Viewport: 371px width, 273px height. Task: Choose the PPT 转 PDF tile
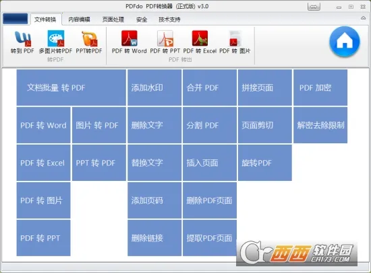pos(99,163)
